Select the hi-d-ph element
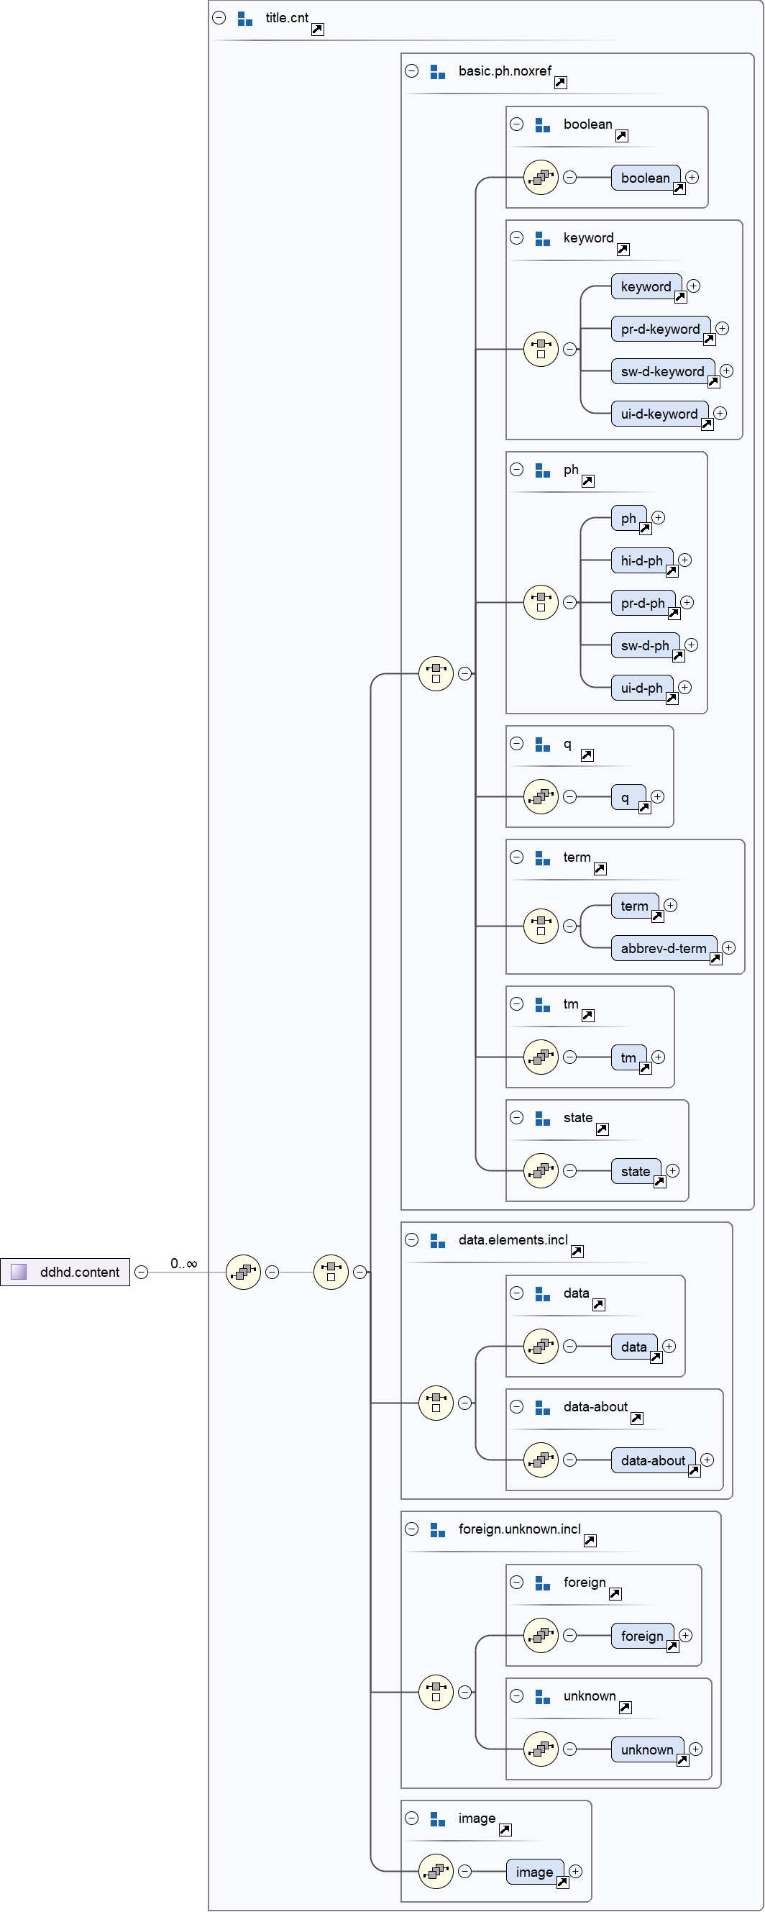This screenshot has height=1912, width=765. pyautogui.click(x=641, y=560)
